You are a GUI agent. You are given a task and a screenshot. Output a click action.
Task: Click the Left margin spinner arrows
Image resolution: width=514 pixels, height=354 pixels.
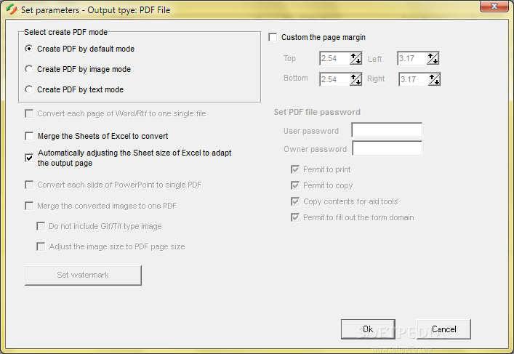[433, 59]
